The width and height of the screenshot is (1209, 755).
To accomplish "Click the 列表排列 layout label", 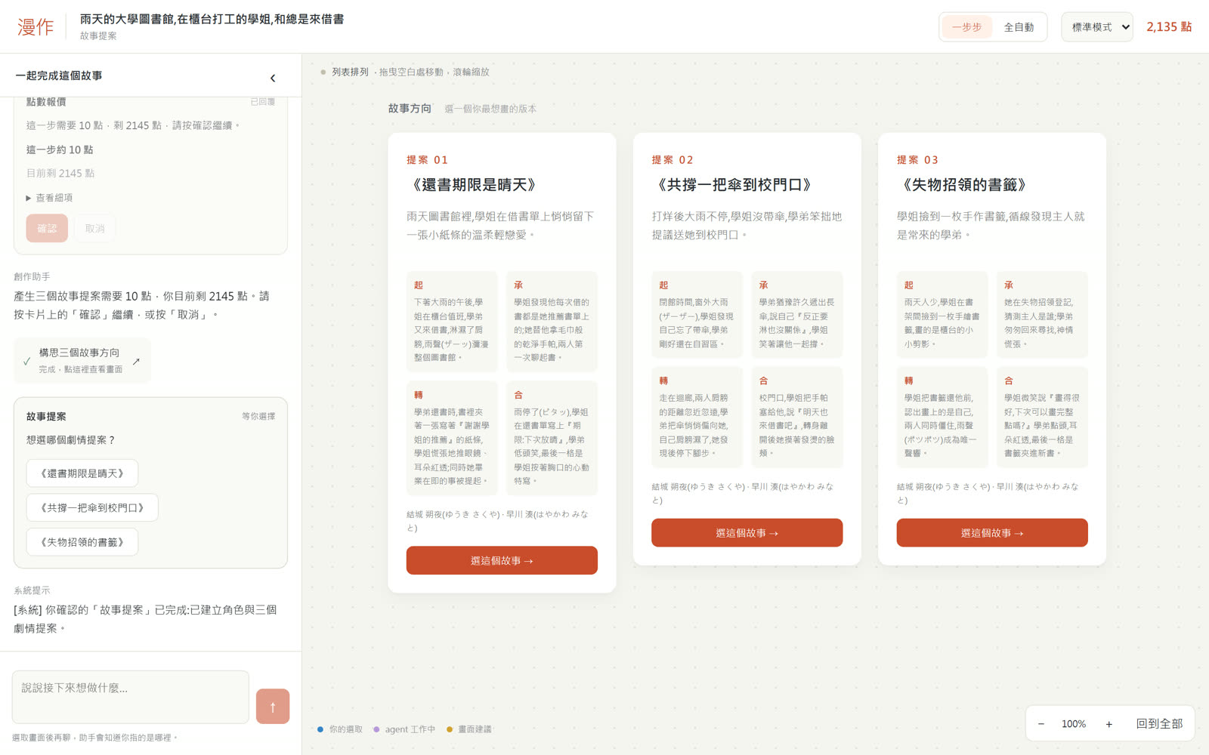I will click(350, 72).
